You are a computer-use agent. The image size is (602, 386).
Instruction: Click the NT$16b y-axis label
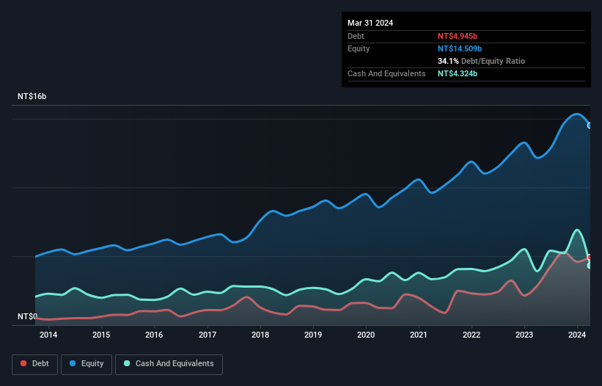(x=32, y=96)
